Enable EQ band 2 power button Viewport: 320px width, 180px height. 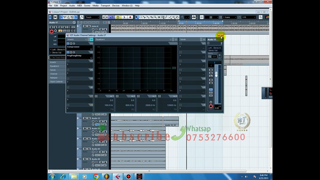tap(117, 96)
